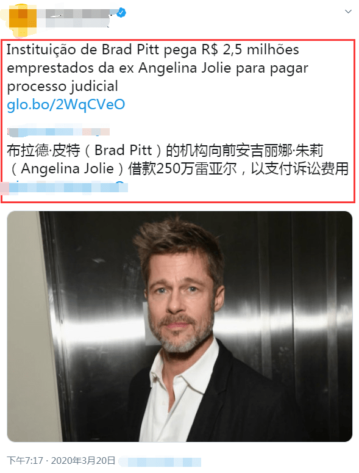Click '借款250万雷亚尔' in the translation
The height and width of the screenshot is (473, 359).
(182, 168)
